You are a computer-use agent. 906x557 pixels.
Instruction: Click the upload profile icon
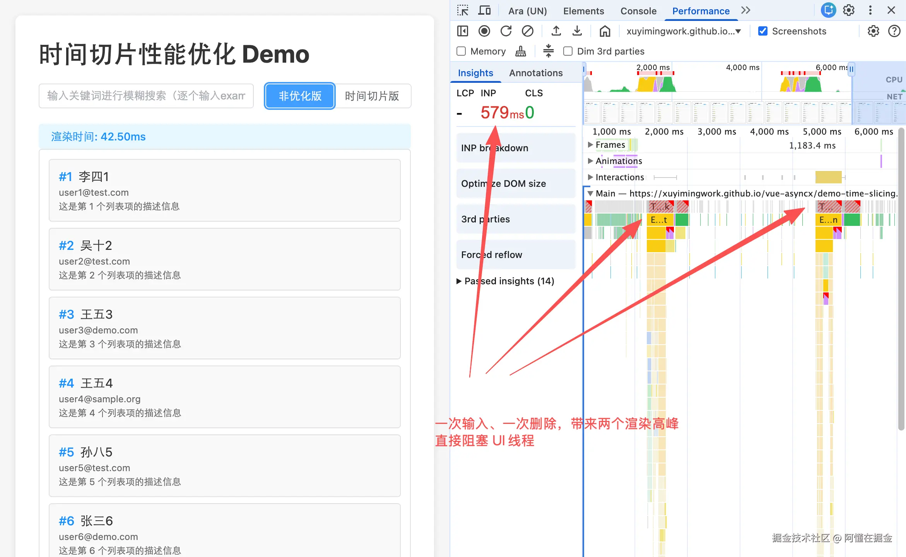pos(556,31)
